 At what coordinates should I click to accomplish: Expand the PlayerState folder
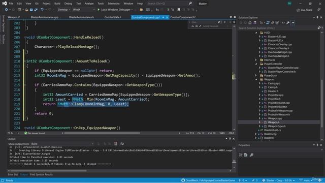pyautogui.click(x=256, y=76)
